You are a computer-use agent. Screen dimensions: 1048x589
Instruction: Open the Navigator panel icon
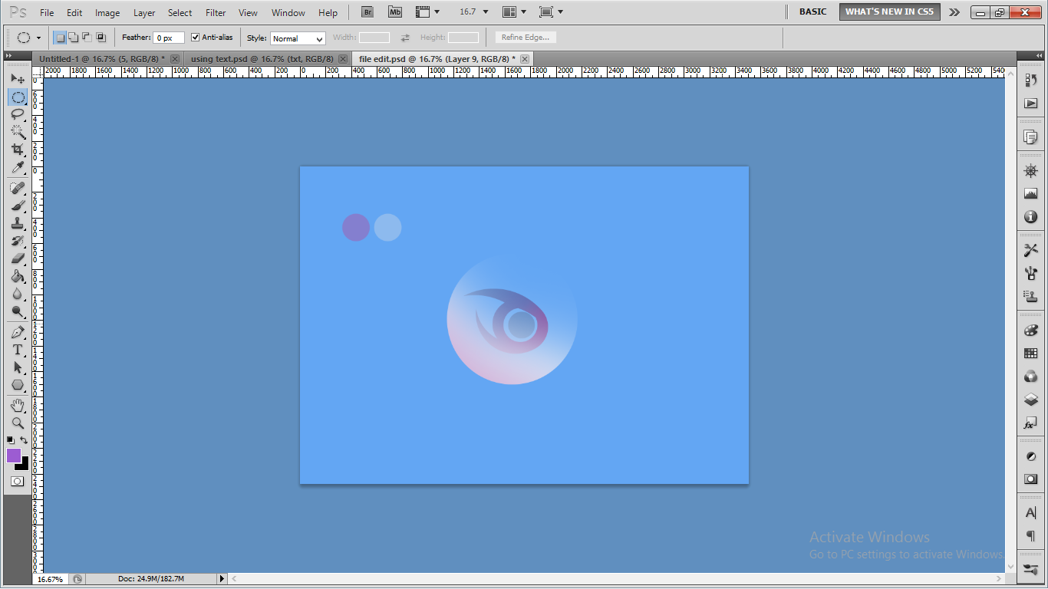tap(1030, 170)
